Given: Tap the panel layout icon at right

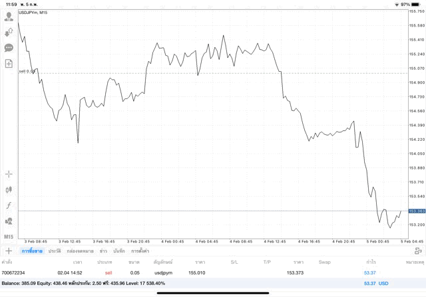Looking at the screenshot, I should [x=418, y=251].
